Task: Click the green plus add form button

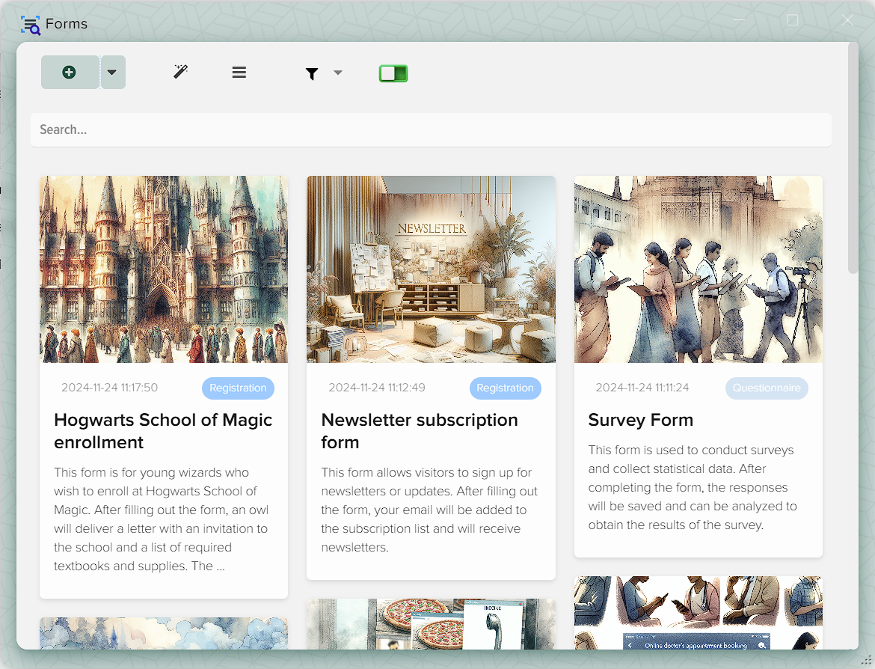Action: tap(70, 72)
